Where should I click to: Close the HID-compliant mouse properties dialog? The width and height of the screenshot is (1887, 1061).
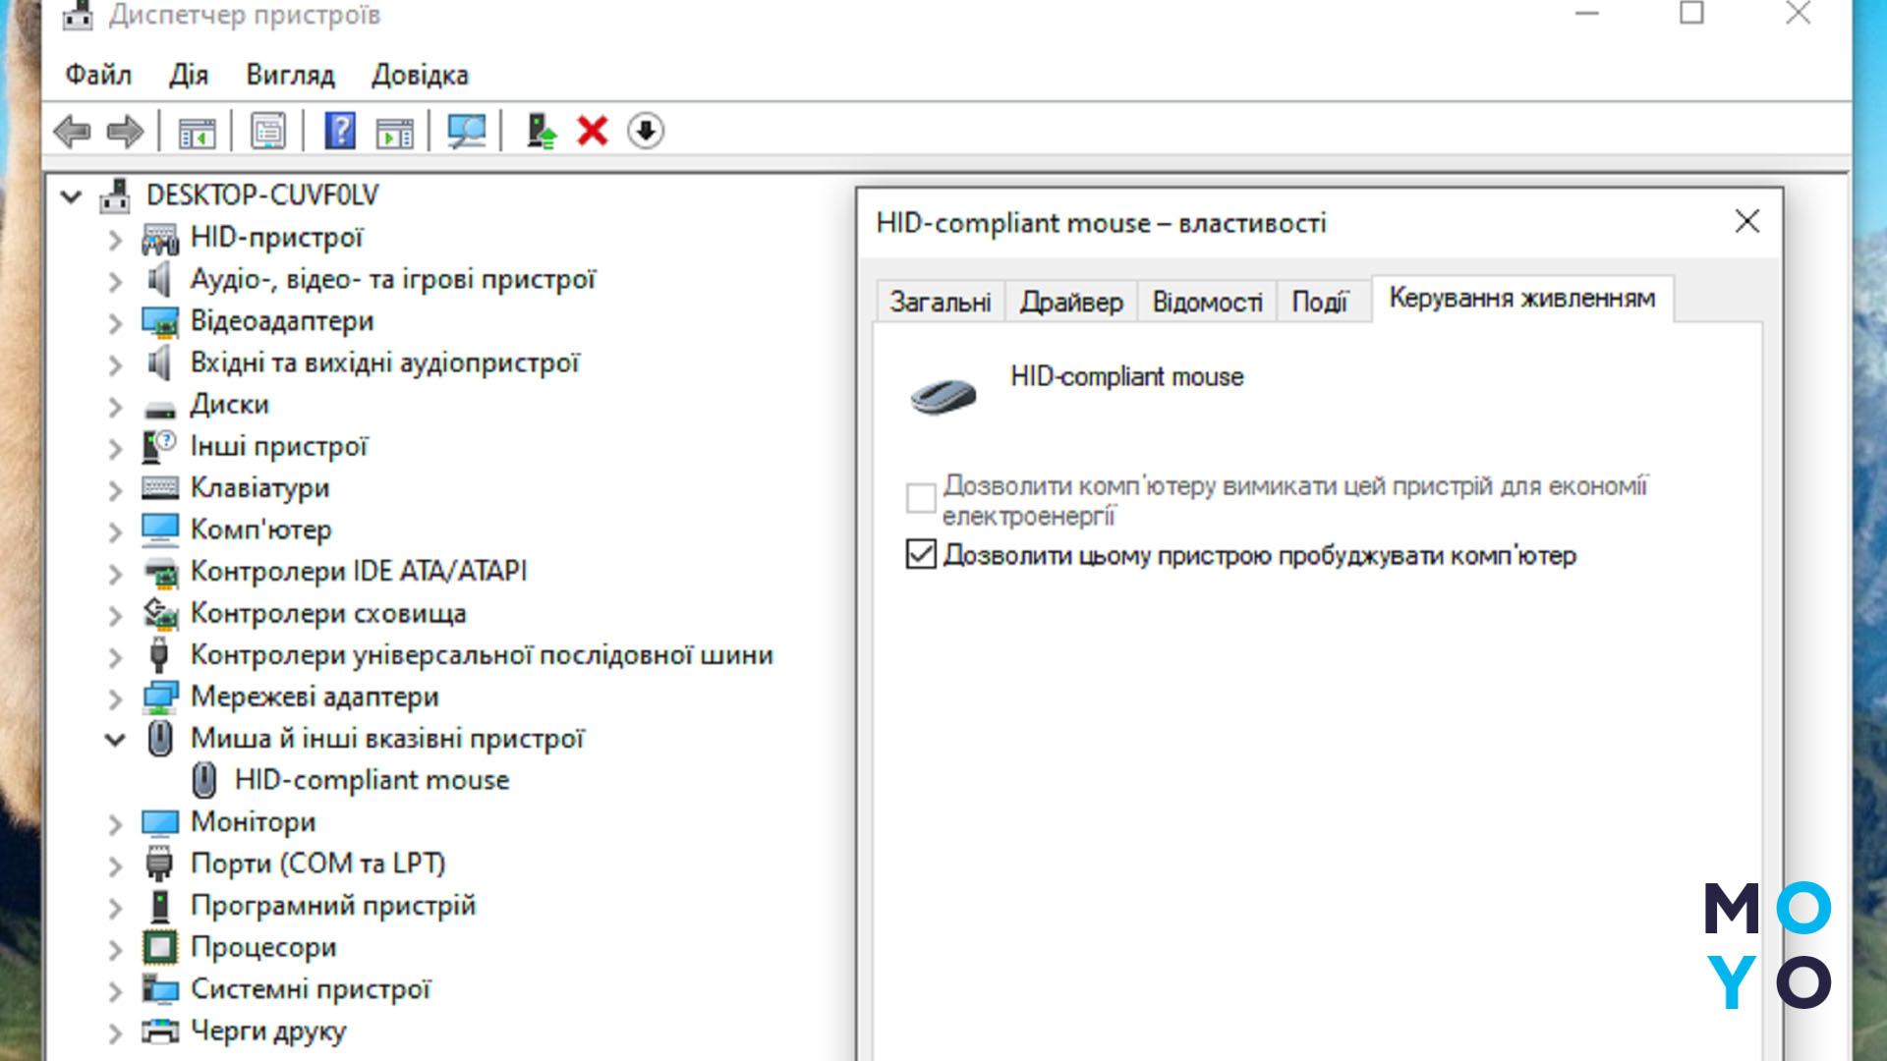point(1746,221)
